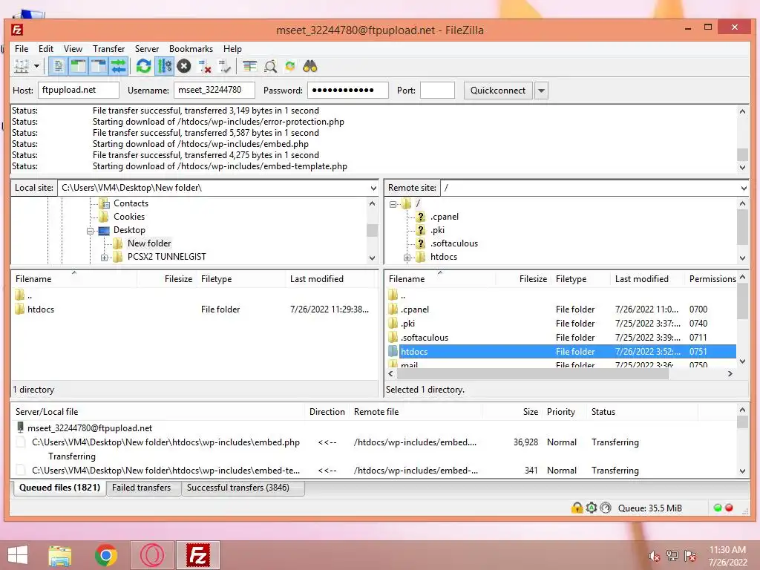Open the Quickconnect history dropdown
Screen dimensions: 760x570
pyautogui.click(x=541, y=91)
